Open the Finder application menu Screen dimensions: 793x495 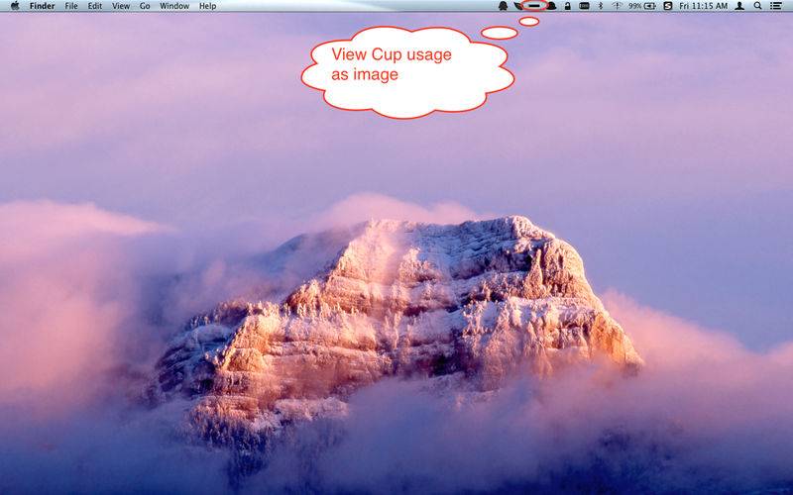click(x=42, y=6)
